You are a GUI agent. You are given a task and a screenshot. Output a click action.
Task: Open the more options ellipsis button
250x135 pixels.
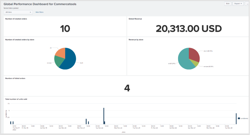(247, 4)
